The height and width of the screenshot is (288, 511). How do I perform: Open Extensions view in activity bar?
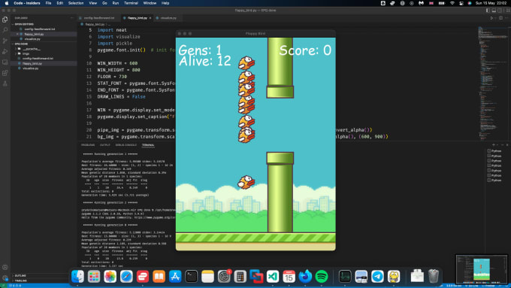click(x=5, y=73)
